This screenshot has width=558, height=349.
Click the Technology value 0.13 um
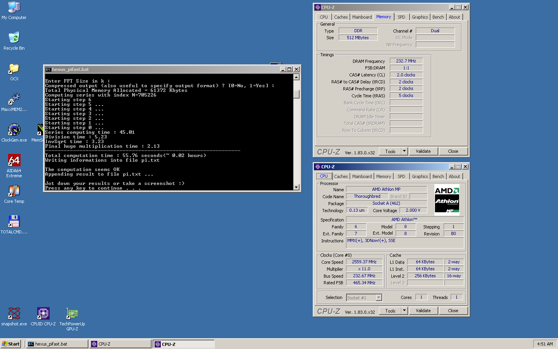click(x=357, y=210)
